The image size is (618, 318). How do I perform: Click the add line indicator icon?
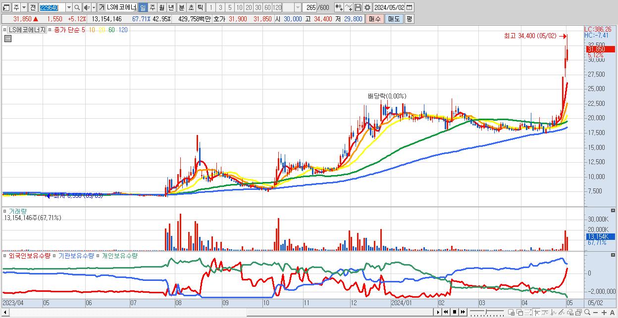coord(349,7)
